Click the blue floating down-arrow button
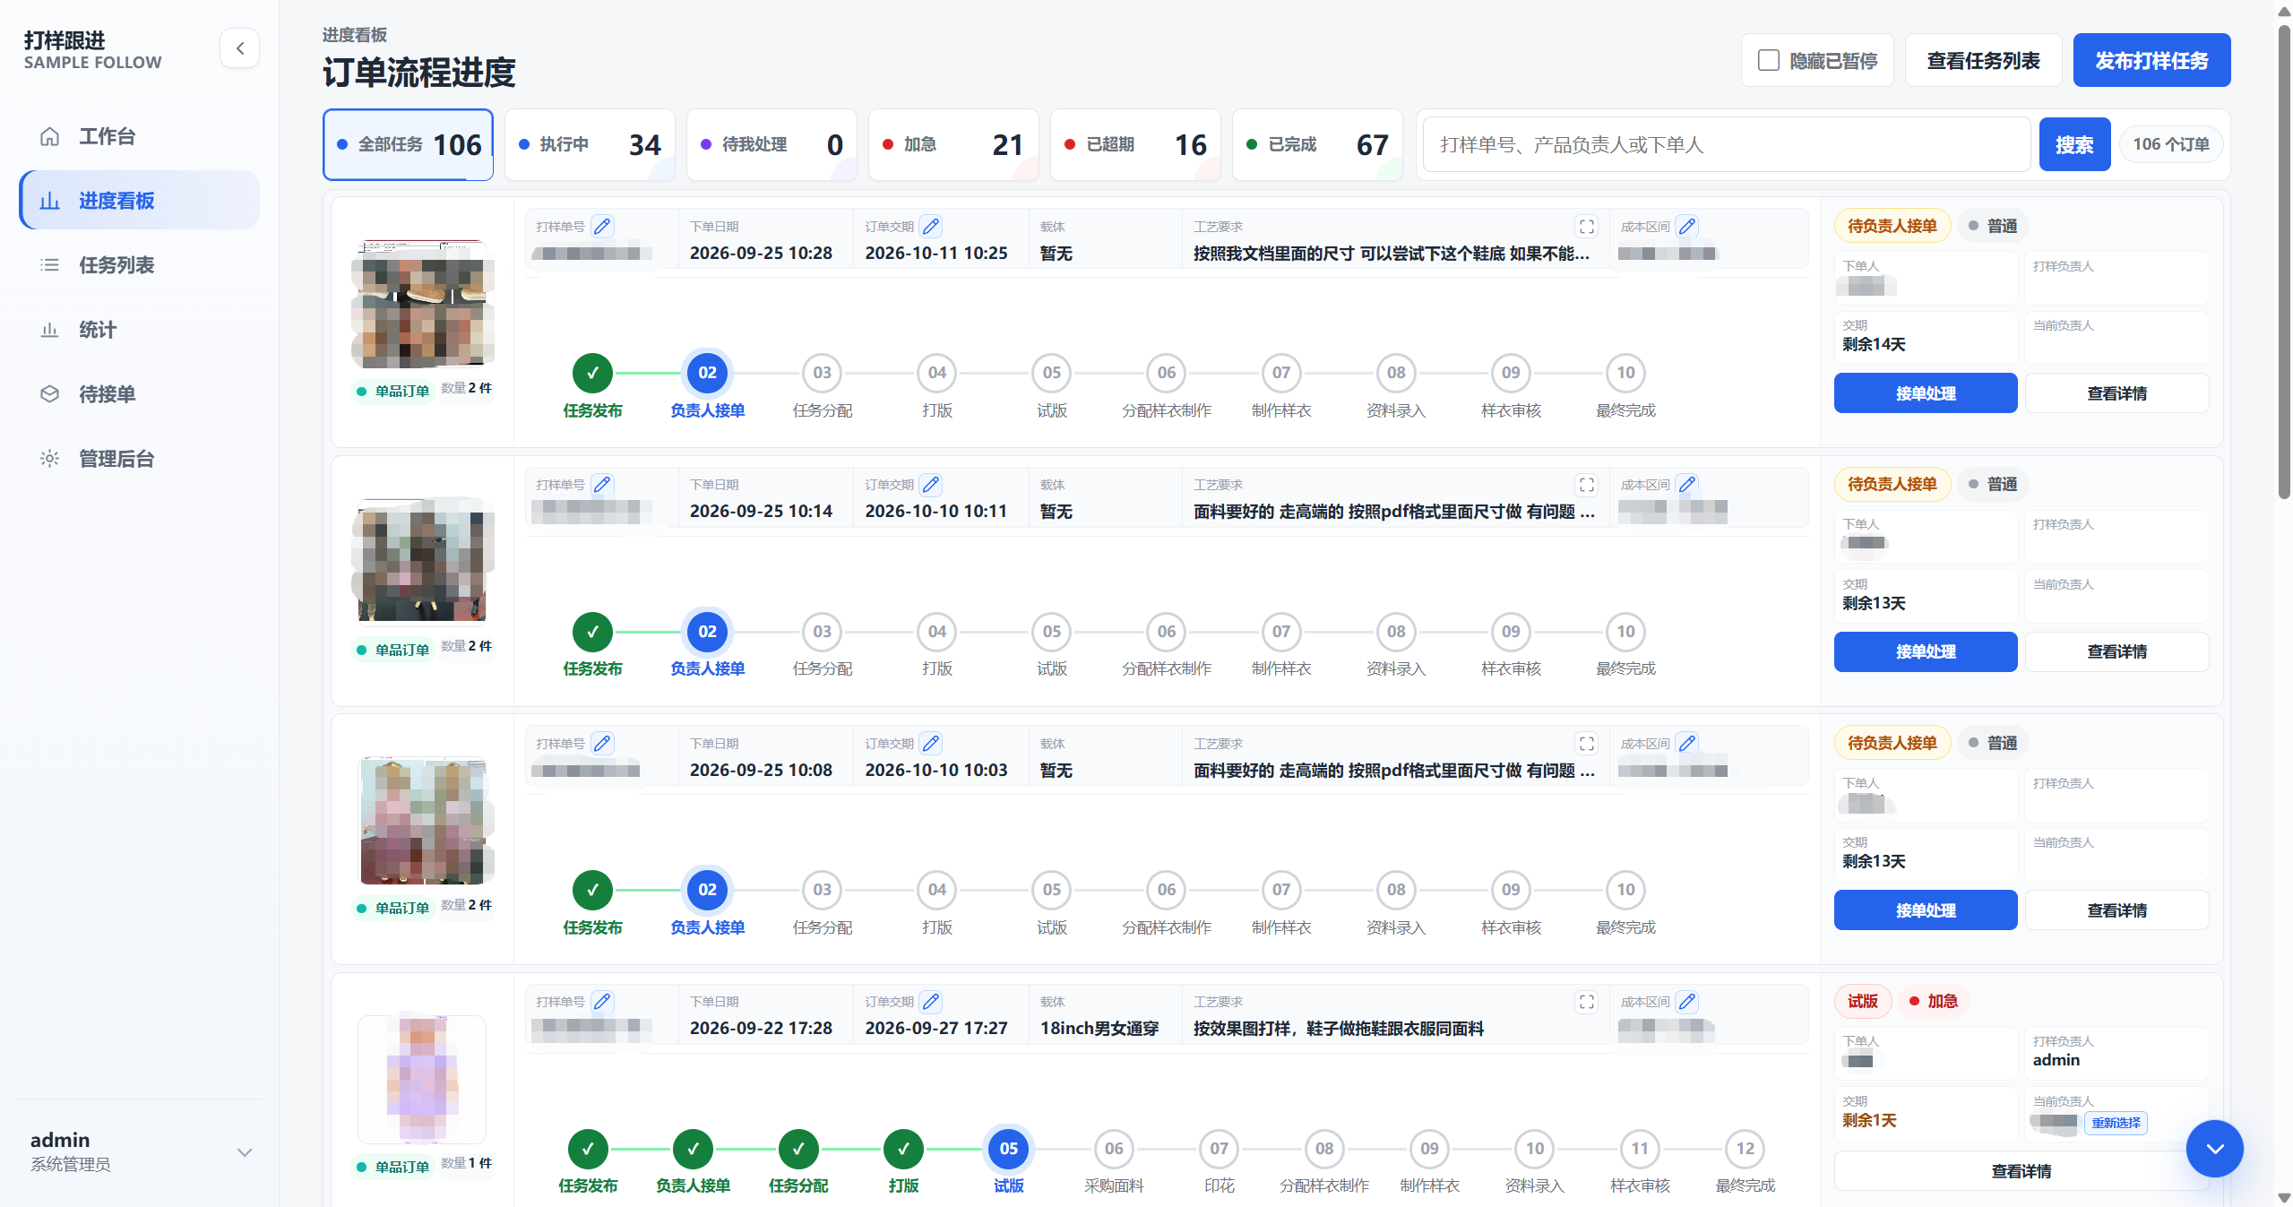 pos(2214,1149)
